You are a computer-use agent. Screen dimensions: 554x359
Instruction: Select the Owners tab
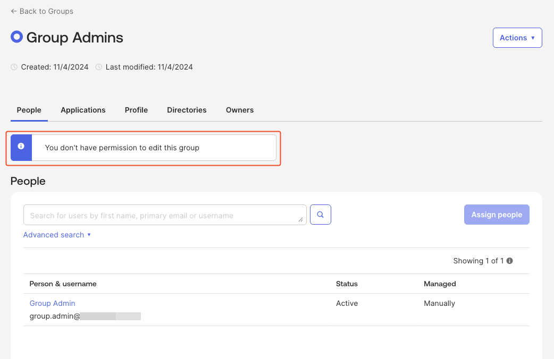pyautogui.click(x=240, y=110)
